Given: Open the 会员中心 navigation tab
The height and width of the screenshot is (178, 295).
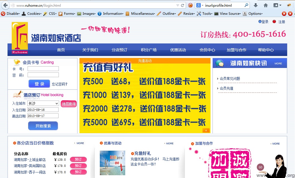Looking at the screenshot, I should pos(207,50).
